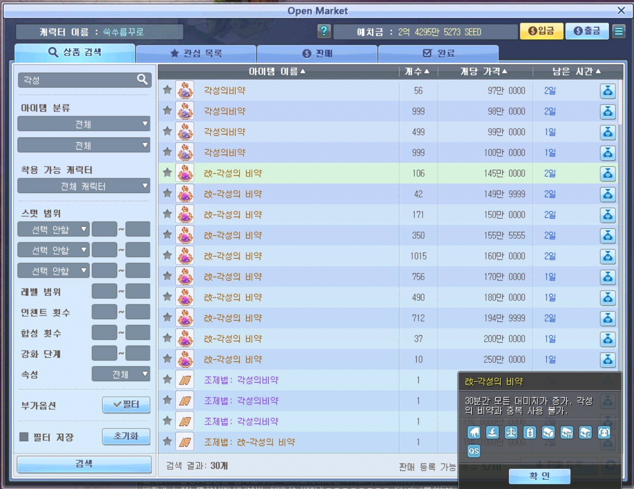Sort by the 남은 시간 column header
Image resolution: width=634 pixels, height=489 pixels.
pos(577,72)
